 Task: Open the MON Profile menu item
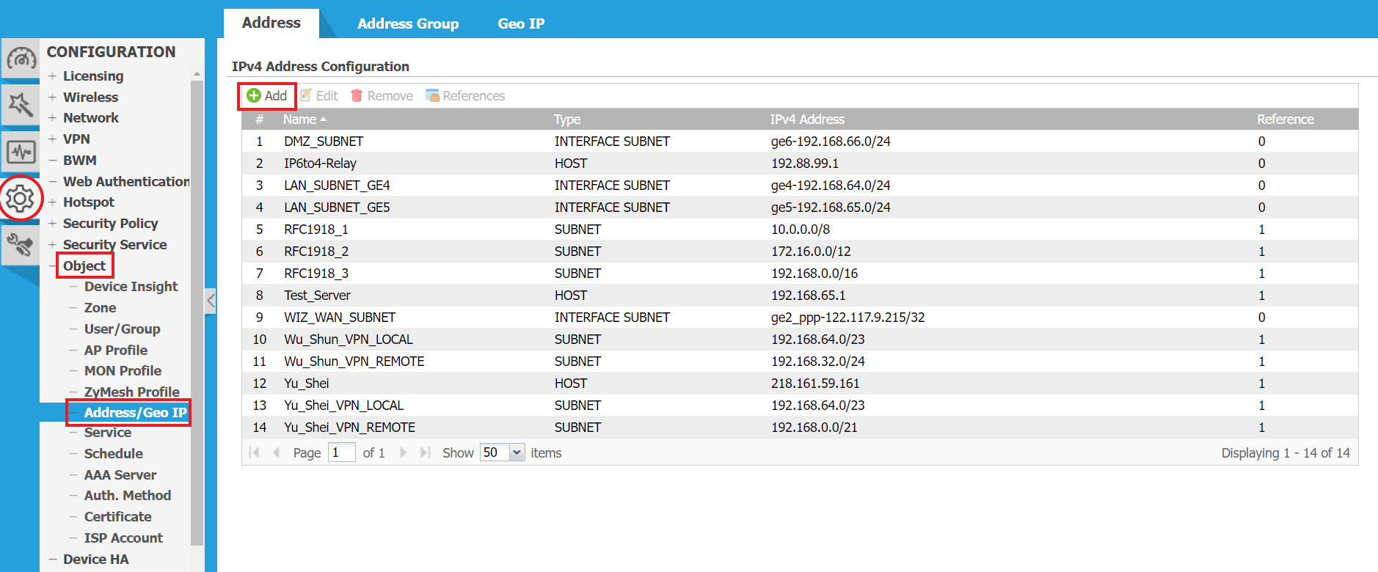(x=123, y=371)
